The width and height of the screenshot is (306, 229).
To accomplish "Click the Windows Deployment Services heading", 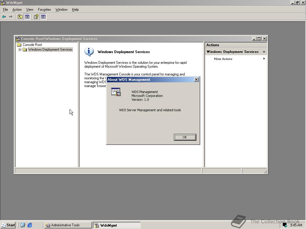I will tap(124, 52).
